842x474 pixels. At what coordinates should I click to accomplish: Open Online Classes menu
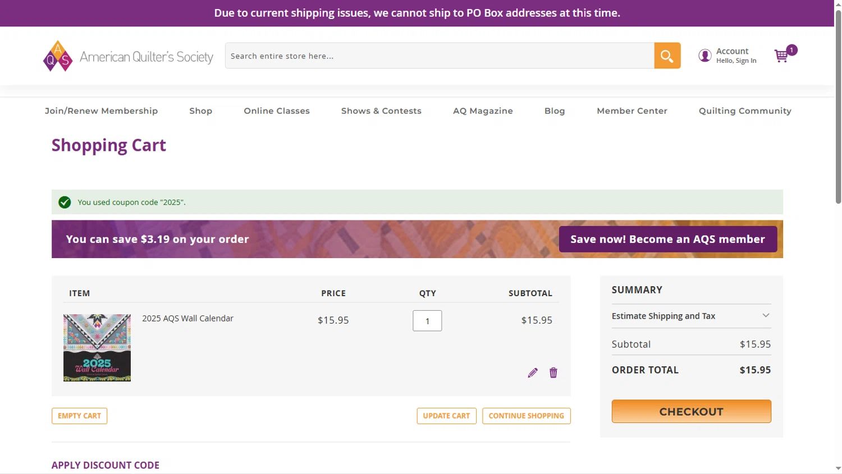click(277, 111)
